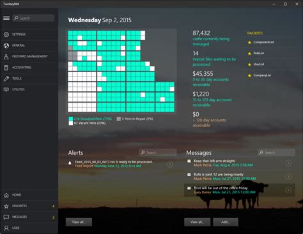Click 'View all...' under Messages
This screenshot has width=303, height=234.
[x=198, y=222]
